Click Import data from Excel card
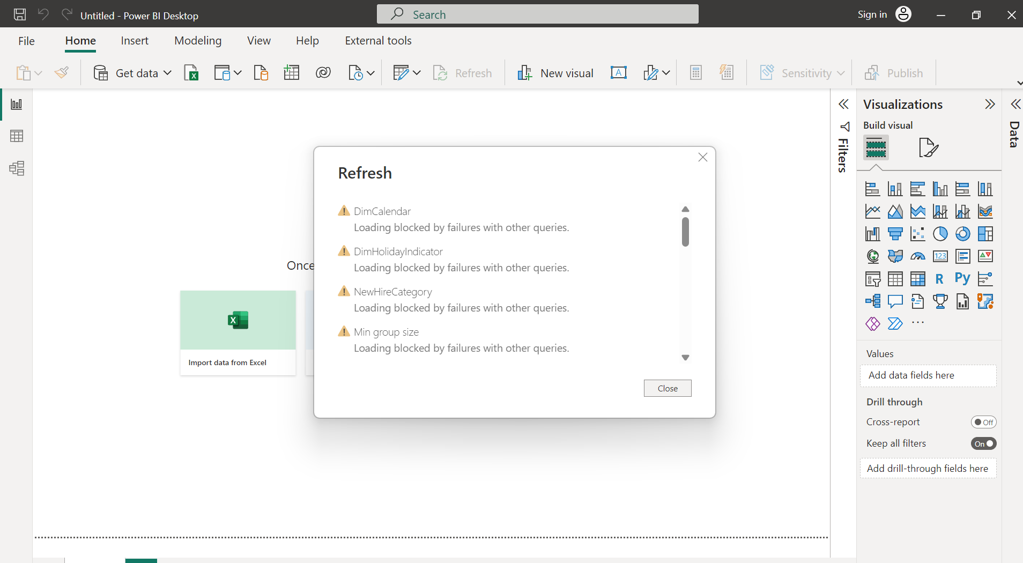1023x563 pixels. coord(238,332)
